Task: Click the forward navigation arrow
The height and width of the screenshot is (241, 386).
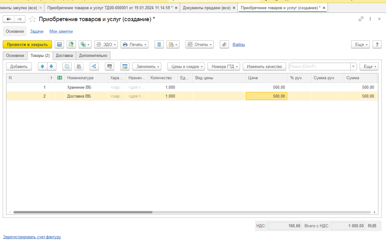Action: pyautogui.click(x=20, y=19)
